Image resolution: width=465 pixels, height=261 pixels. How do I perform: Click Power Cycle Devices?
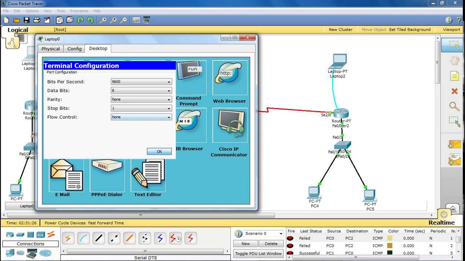pos(65,223)
